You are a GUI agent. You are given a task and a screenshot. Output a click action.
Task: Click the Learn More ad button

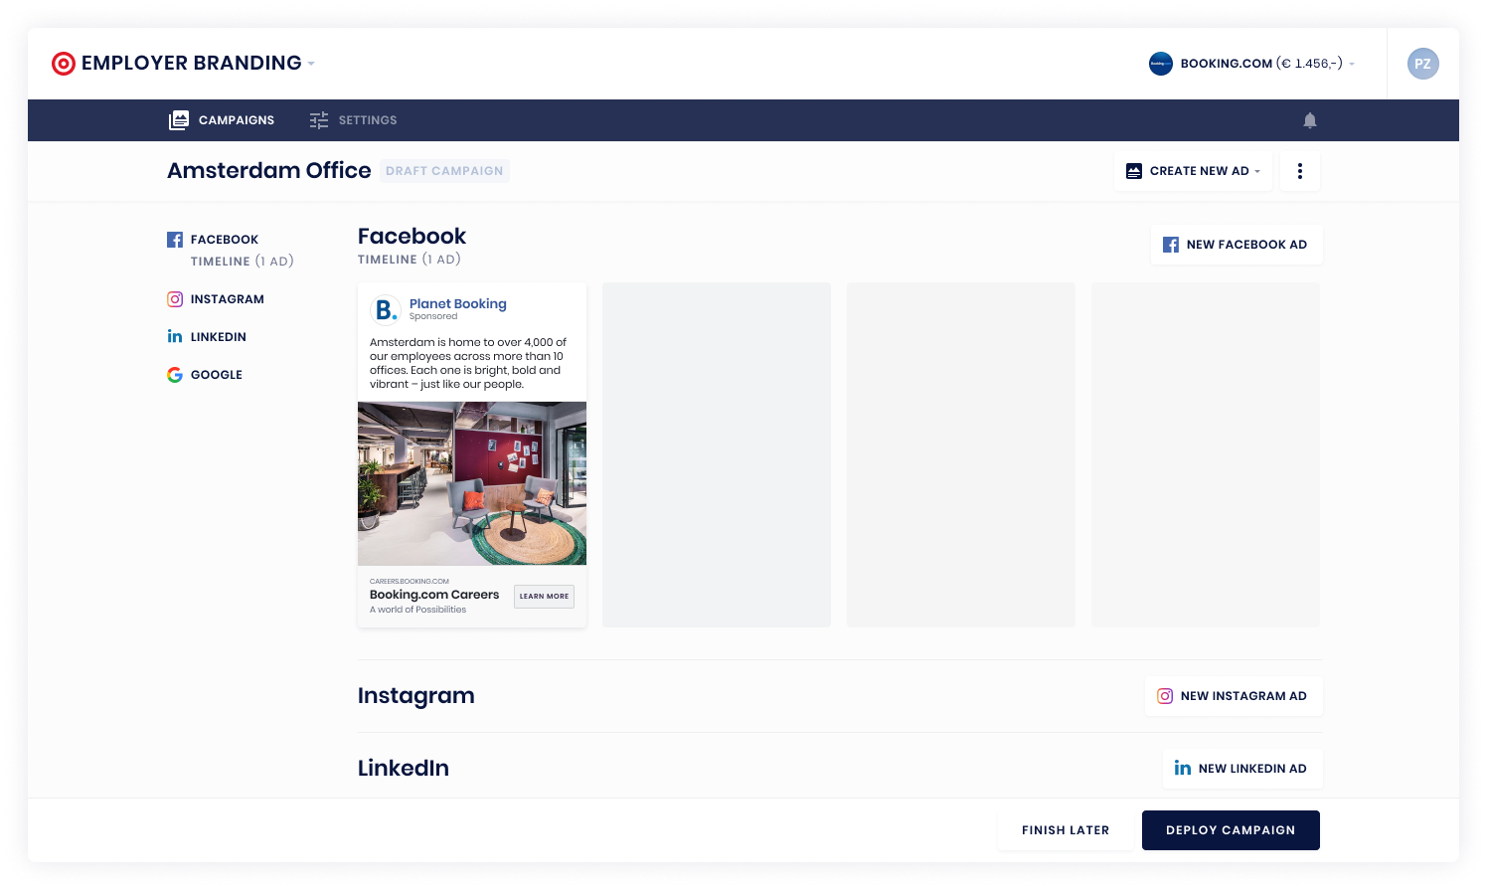pos(544,597)
